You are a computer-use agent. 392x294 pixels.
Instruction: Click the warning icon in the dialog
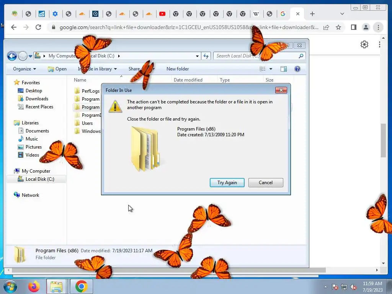tap(115, 106)
